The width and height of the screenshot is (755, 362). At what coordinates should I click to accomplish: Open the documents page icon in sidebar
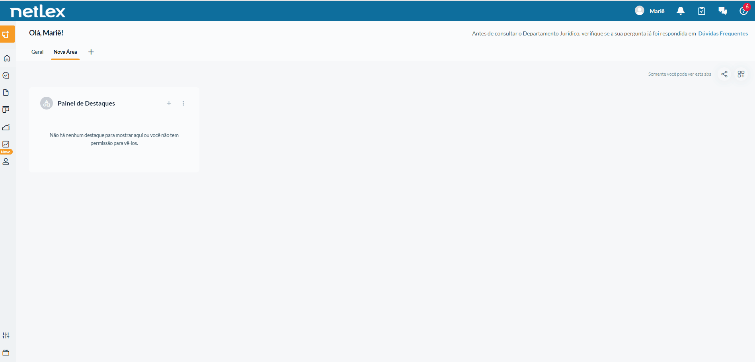[x=6, y=92]
